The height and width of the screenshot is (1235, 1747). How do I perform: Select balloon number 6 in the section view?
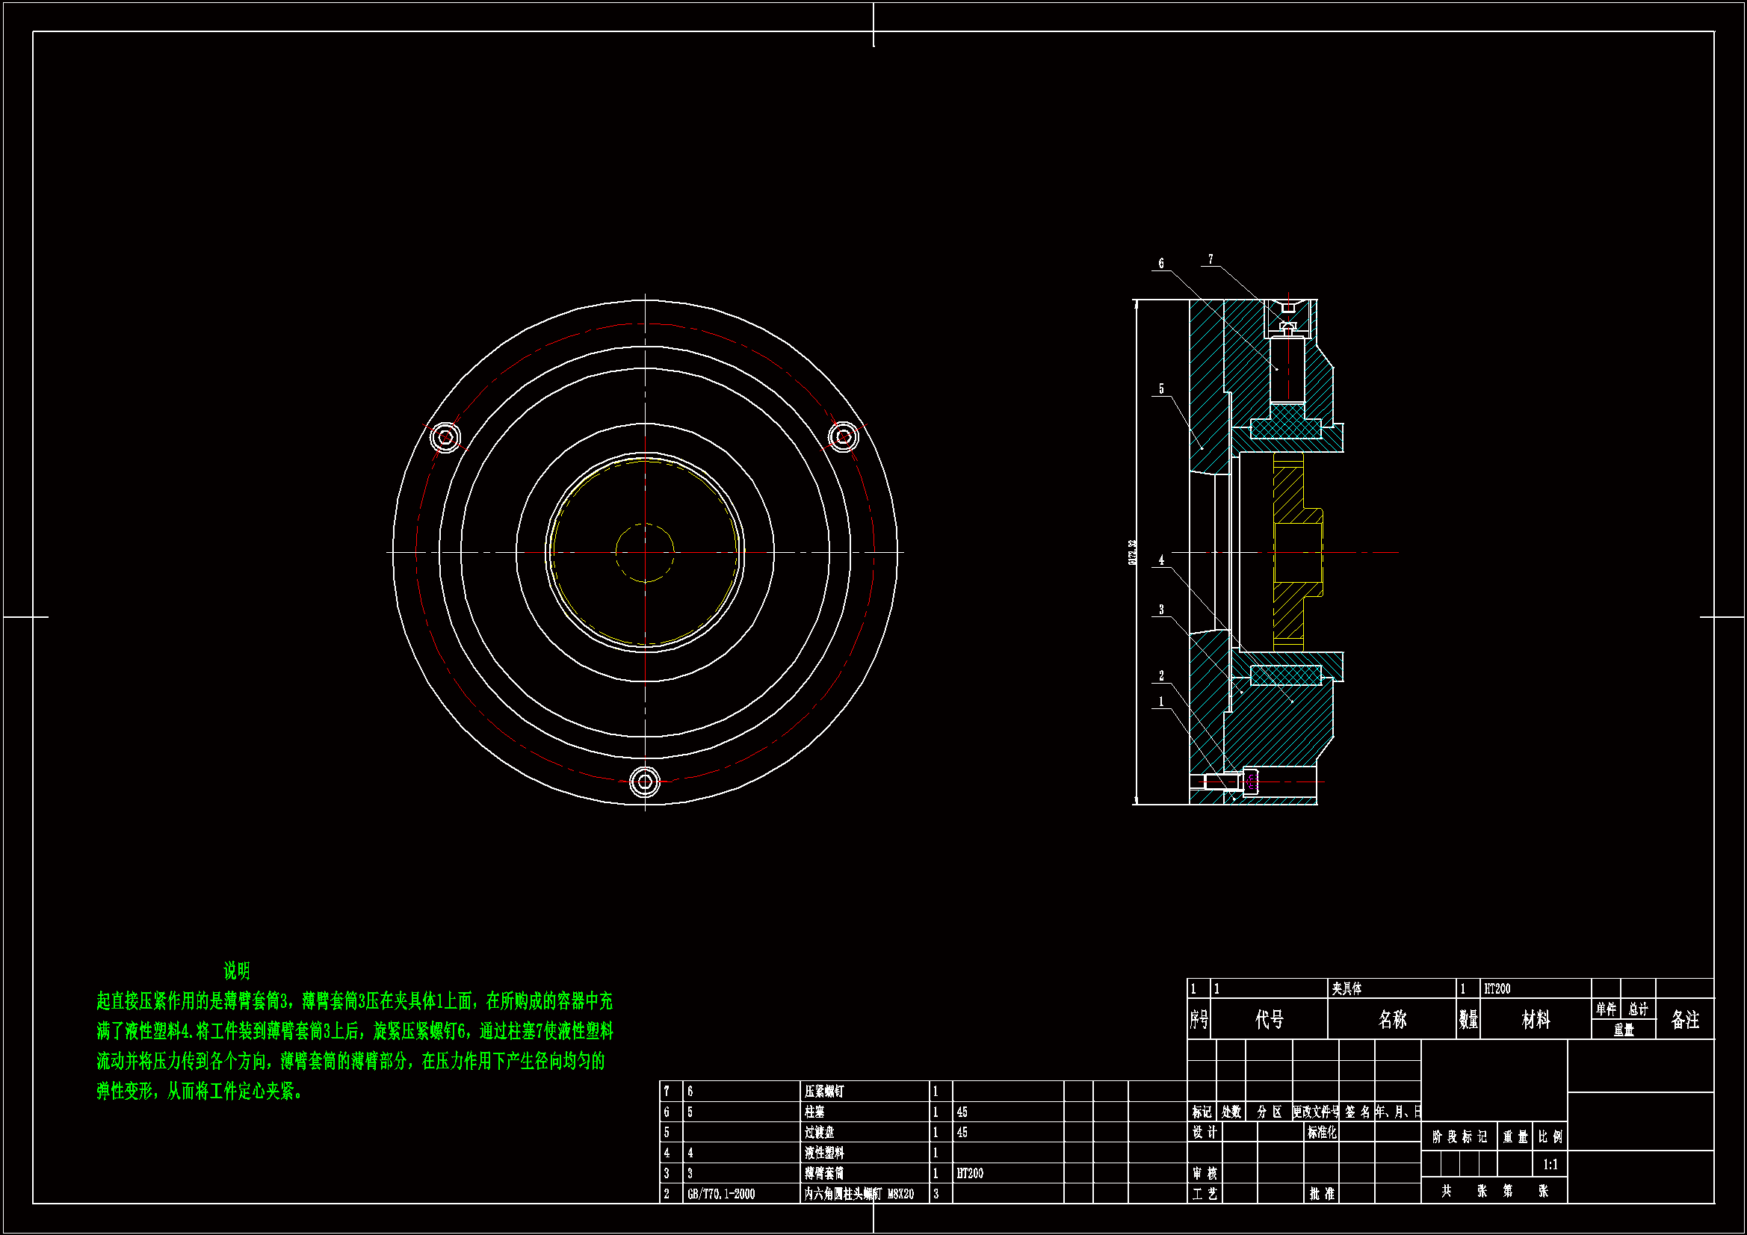tap(1161, 263)
